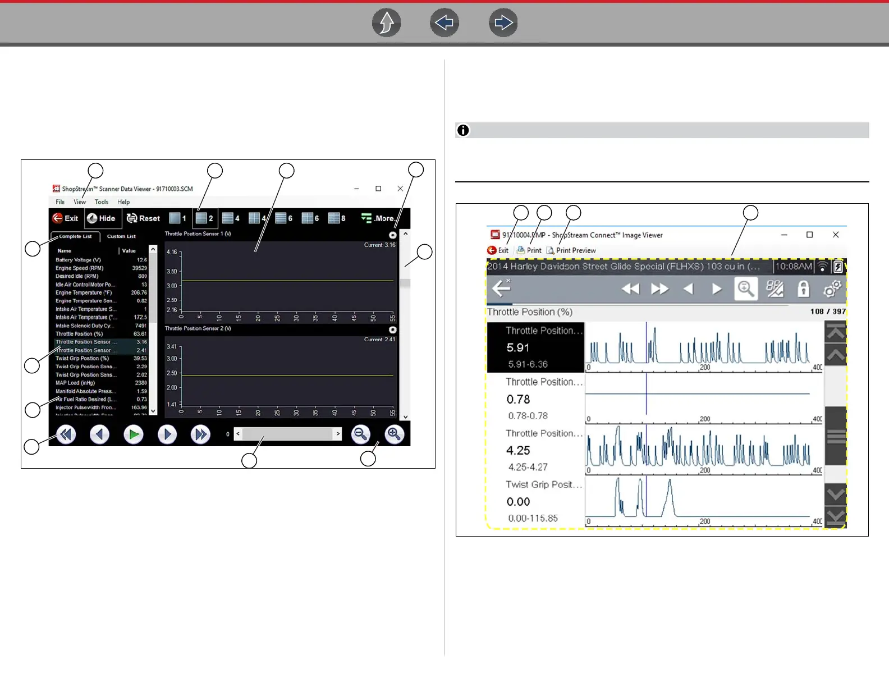The image size is (889, 687).
Task: Click the battery charging status icon
Action: point(838,267)
